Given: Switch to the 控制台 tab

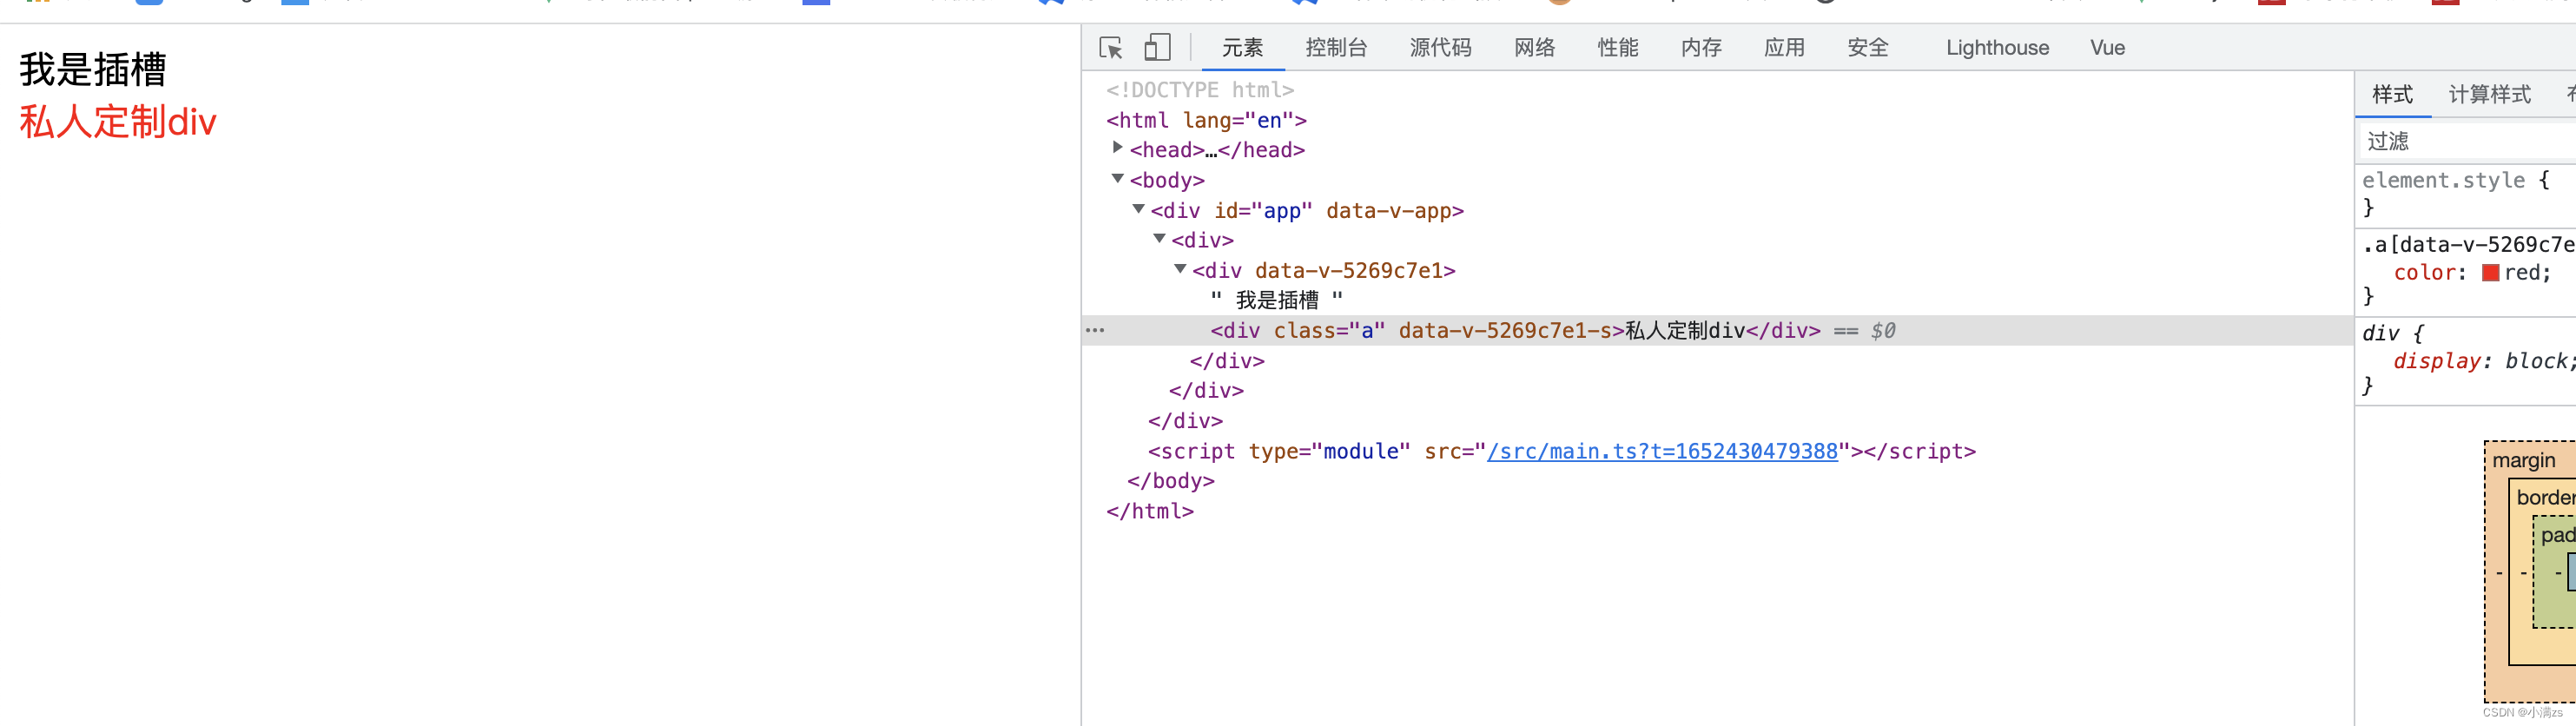Looking at the screenshot, I should coord(1336,48).
